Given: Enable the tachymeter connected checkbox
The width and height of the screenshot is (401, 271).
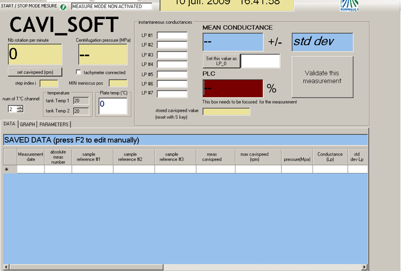Looking at the screenshot, I should 79,72.
